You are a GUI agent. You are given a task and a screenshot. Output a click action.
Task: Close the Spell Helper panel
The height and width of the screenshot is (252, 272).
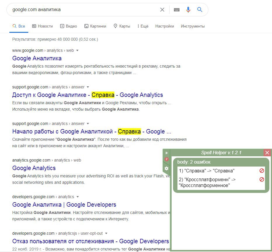(x=267, y=153)
